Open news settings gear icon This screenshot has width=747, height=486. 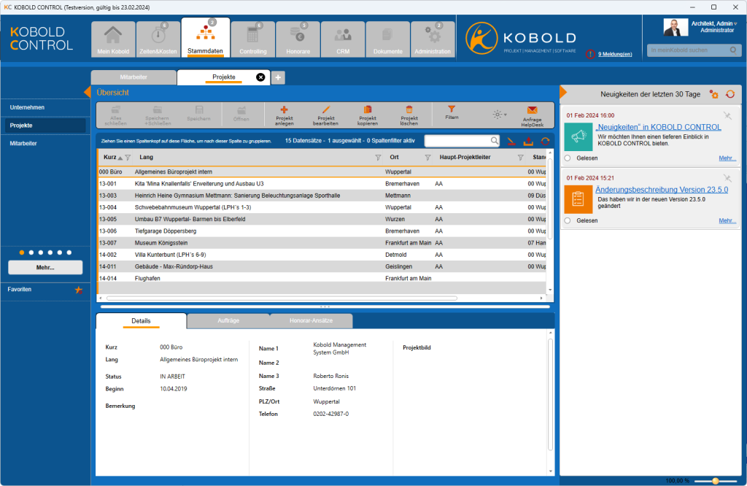pyautogui.click(x=713, y=94)
